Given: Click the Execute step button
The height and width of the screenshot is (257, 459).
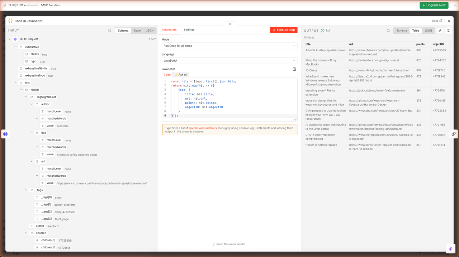Looking at the screenshot, I should coord(284,30).
